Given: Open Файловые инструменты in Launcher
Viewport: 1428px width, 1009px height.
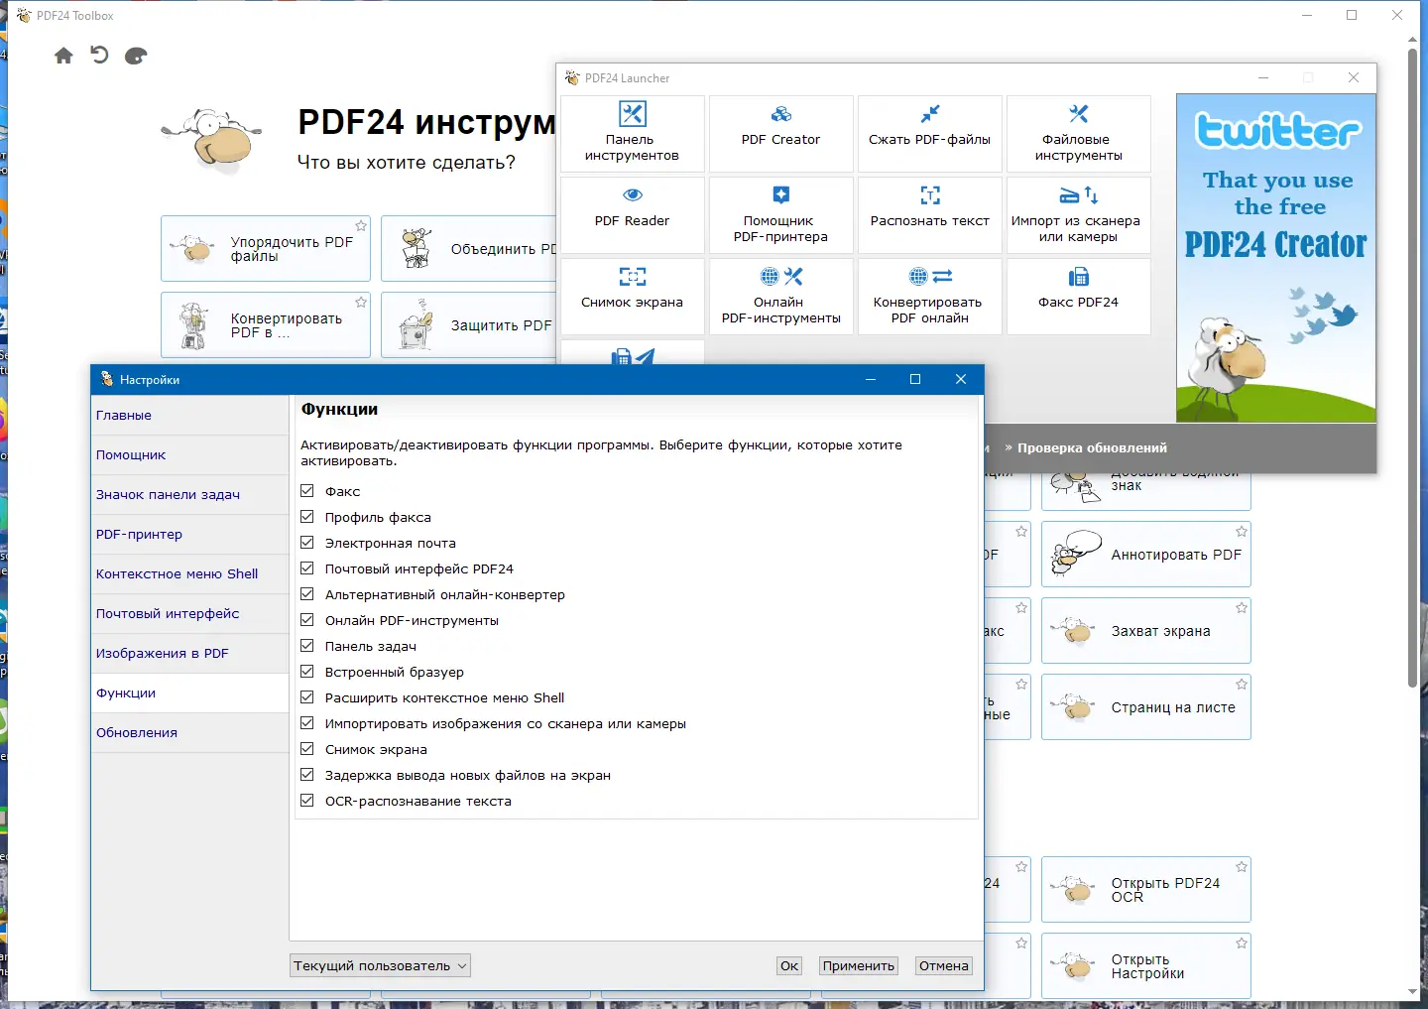Looking at the screenshot, I should point(1079,134).
